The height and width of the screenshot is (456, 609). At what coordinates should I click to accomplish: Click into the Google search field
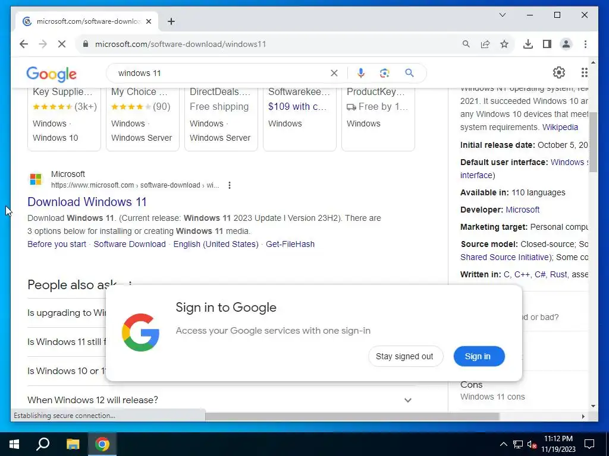click(x=221, y=73)
